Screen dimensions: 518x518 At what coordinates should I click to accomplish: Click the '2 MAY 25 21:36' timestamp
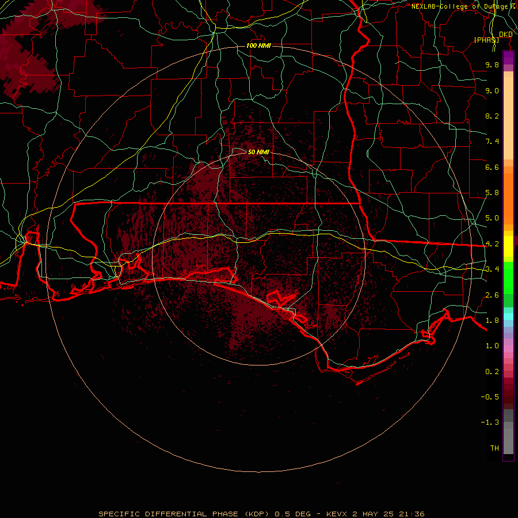(389, 514)
